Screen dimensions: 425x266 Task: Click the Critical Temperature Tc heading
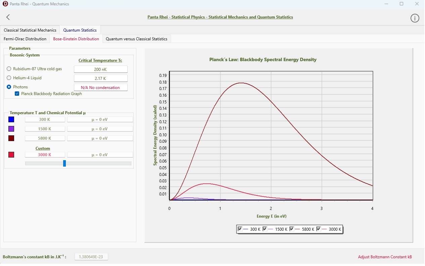[100, 60]
